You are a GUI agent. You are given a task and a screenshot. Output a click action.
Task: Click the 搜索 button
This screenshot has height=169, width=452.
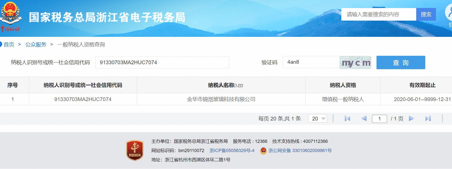click(x=426, y=14)
